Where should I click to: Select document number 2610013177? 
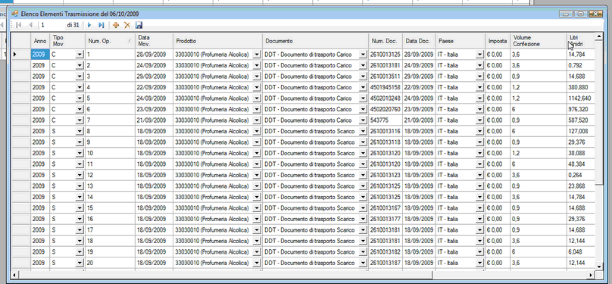coord(386,219)
